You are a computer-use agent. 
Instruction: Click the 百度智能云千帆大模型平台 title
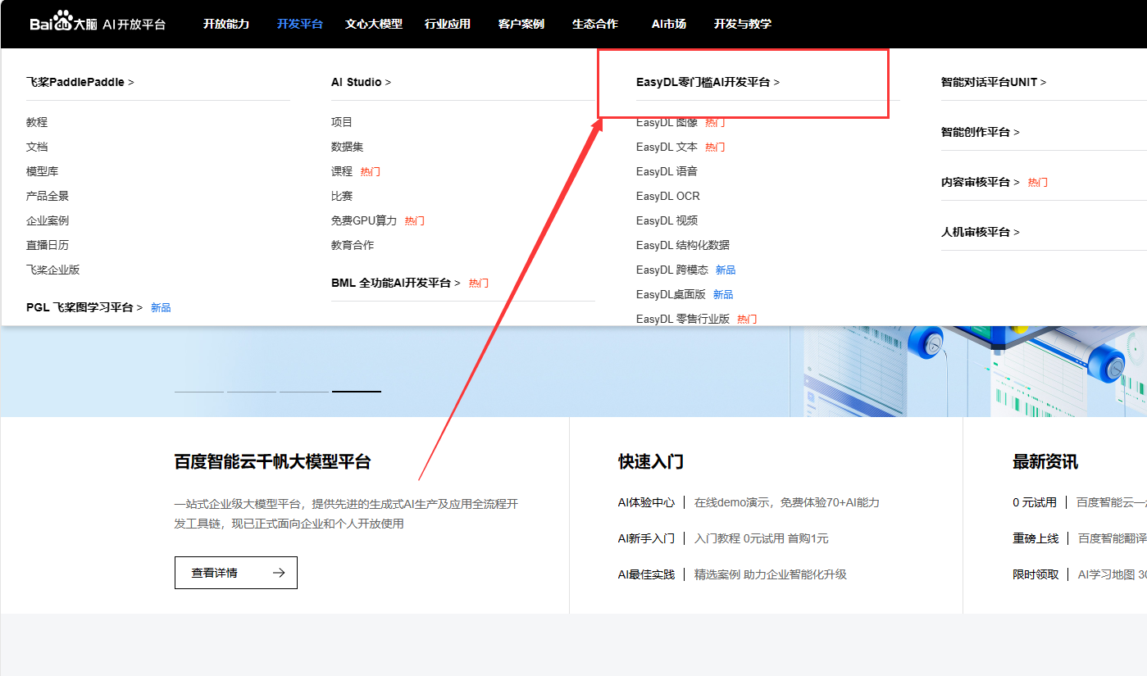click(273, 461)
